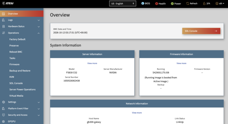Select Overview in the sidebar

pyautogui.click(x=22, y=14)
